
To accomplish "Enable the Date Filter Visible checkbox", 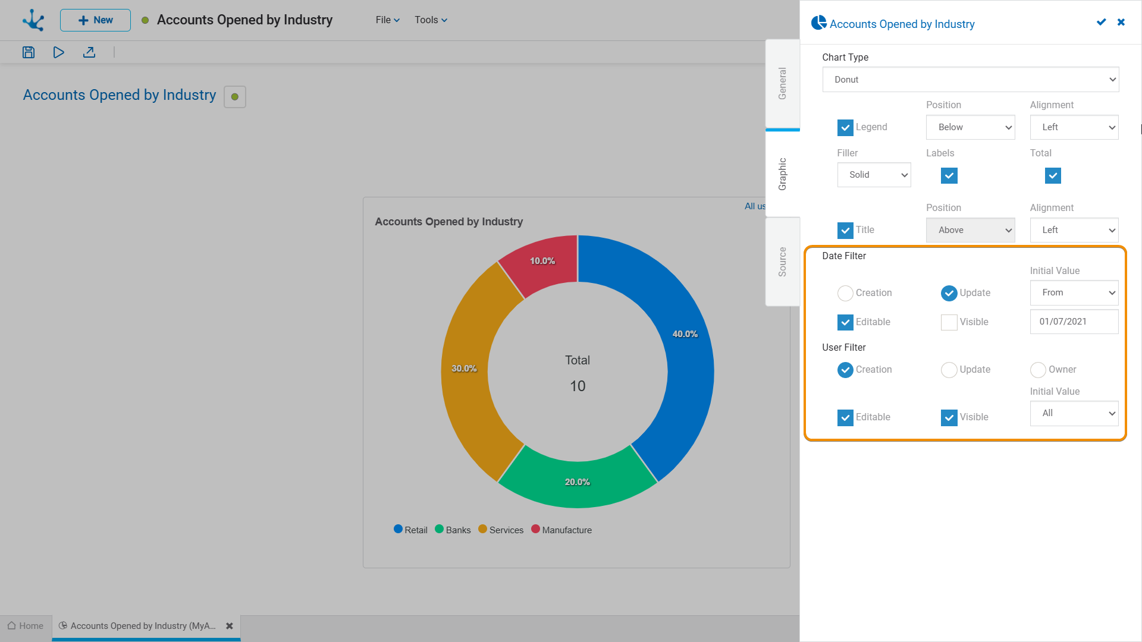I will pyautogui.click(x=949, y=322).
